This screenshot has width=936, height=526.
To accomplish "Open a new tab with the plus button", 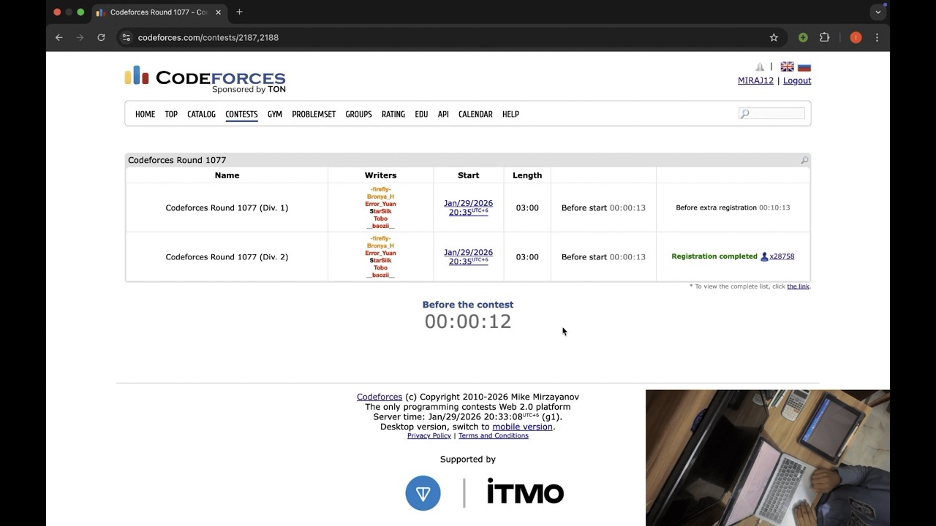I will 239,12.
